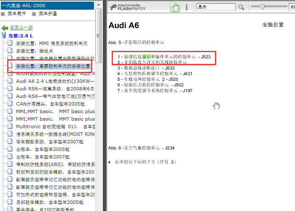Open 带制动防抱系统(ABS) entry
This screenshot has height=211, width=295.
click(55, 164)
